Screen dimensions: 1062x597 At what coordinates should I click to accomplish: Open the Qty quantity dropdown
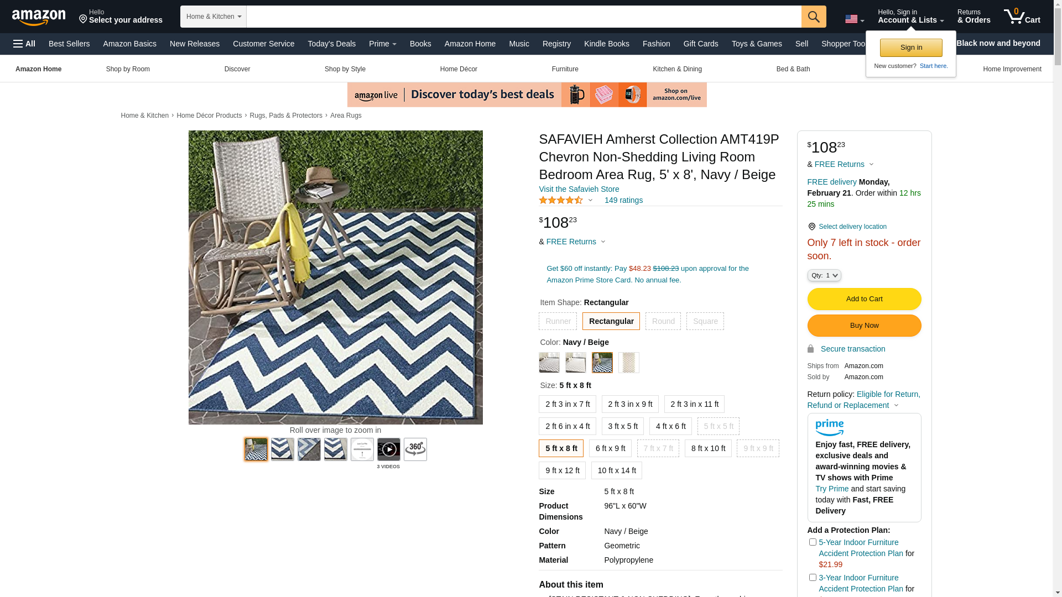(824, 275)
